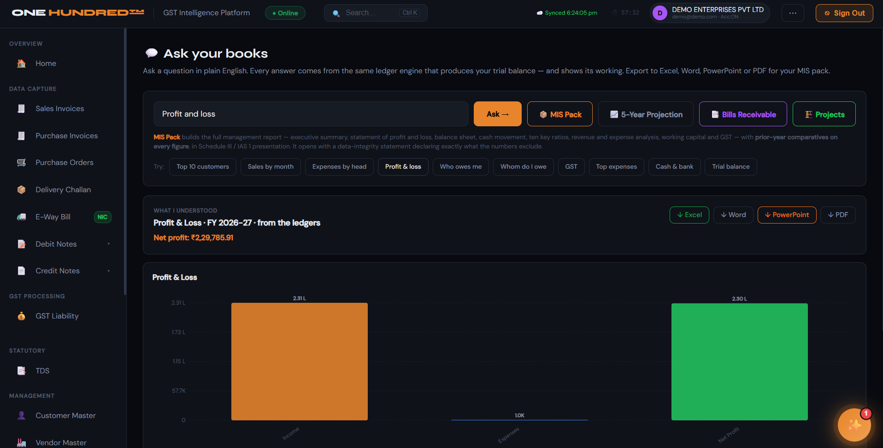Screen dimensions: 883x448
Task: Open the TDS document icon
Action: pyautogui.click(x=21, y=371)
